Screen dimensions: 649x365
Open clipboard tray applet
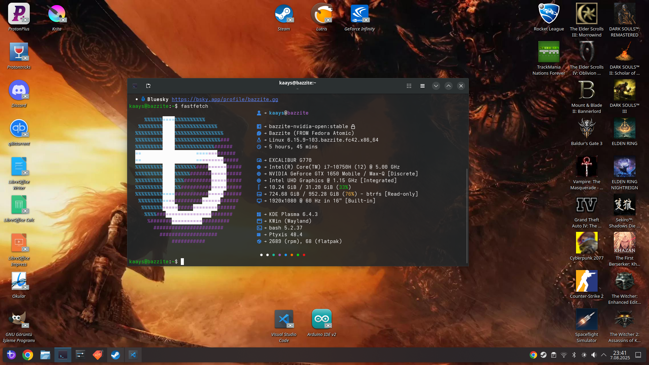[554, 355]
